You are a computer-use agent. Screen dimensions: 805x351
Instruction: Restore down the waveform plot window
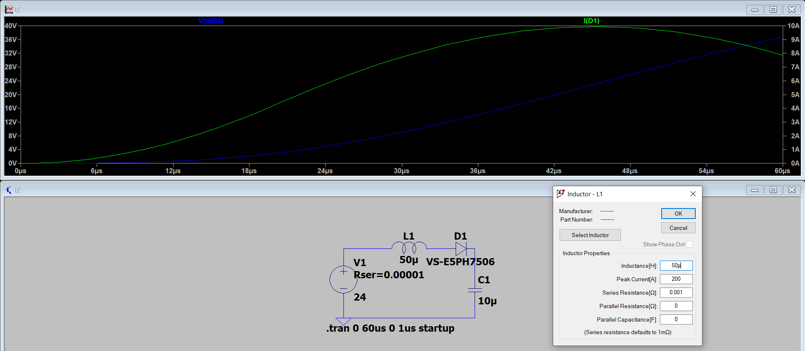coord(773,9)
